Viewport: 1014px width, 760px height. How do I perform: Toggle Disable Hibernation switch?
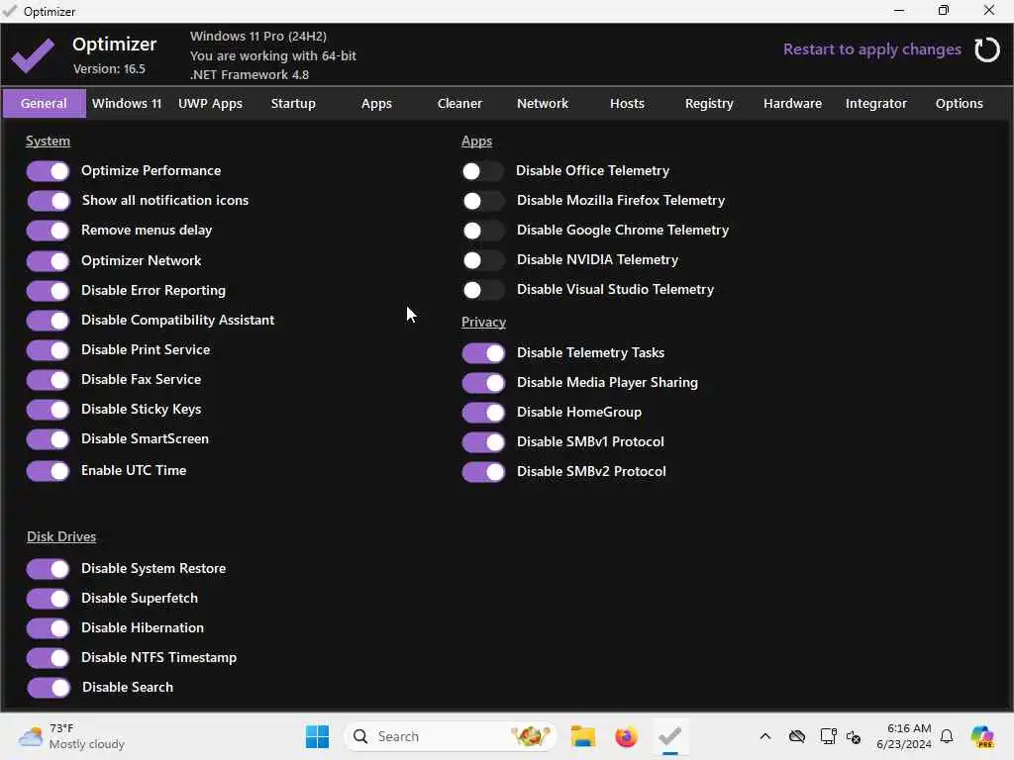pos(48,628)
